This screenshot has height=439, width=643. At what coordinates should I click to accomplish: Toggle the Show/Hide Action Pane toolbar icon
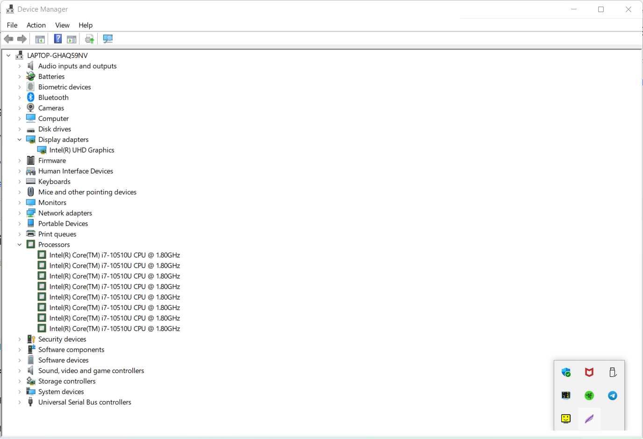(x=71, y=39)
